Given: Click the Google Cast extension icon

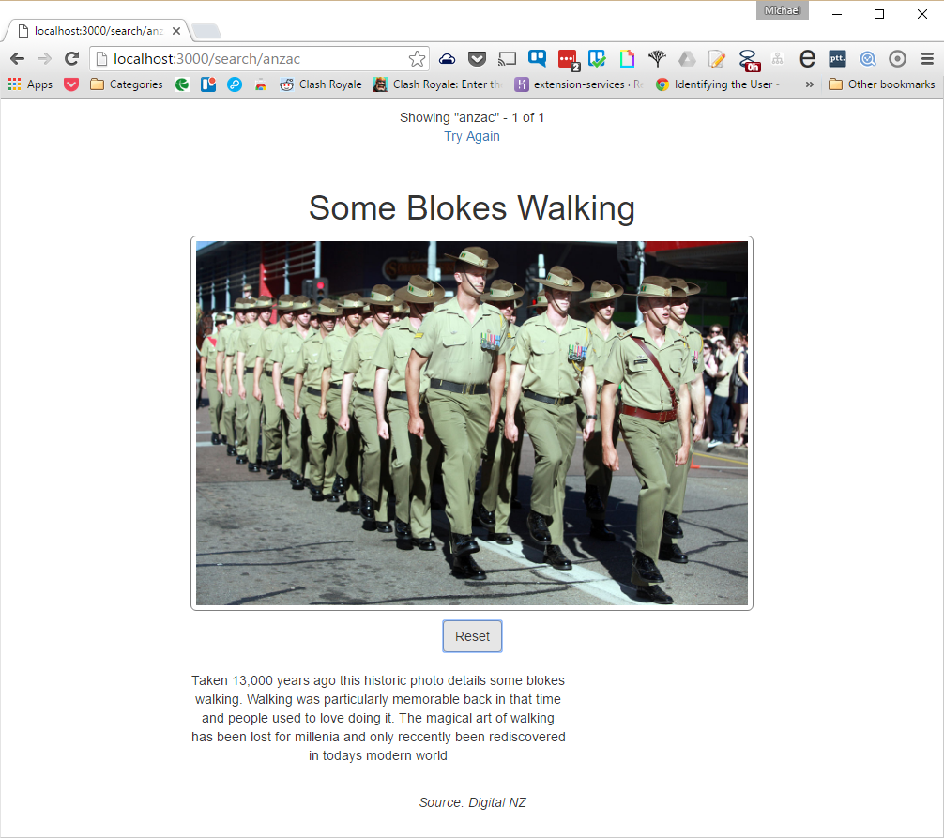Looking at the screenshot, I should pyautogui.click(x=507, y=58).
